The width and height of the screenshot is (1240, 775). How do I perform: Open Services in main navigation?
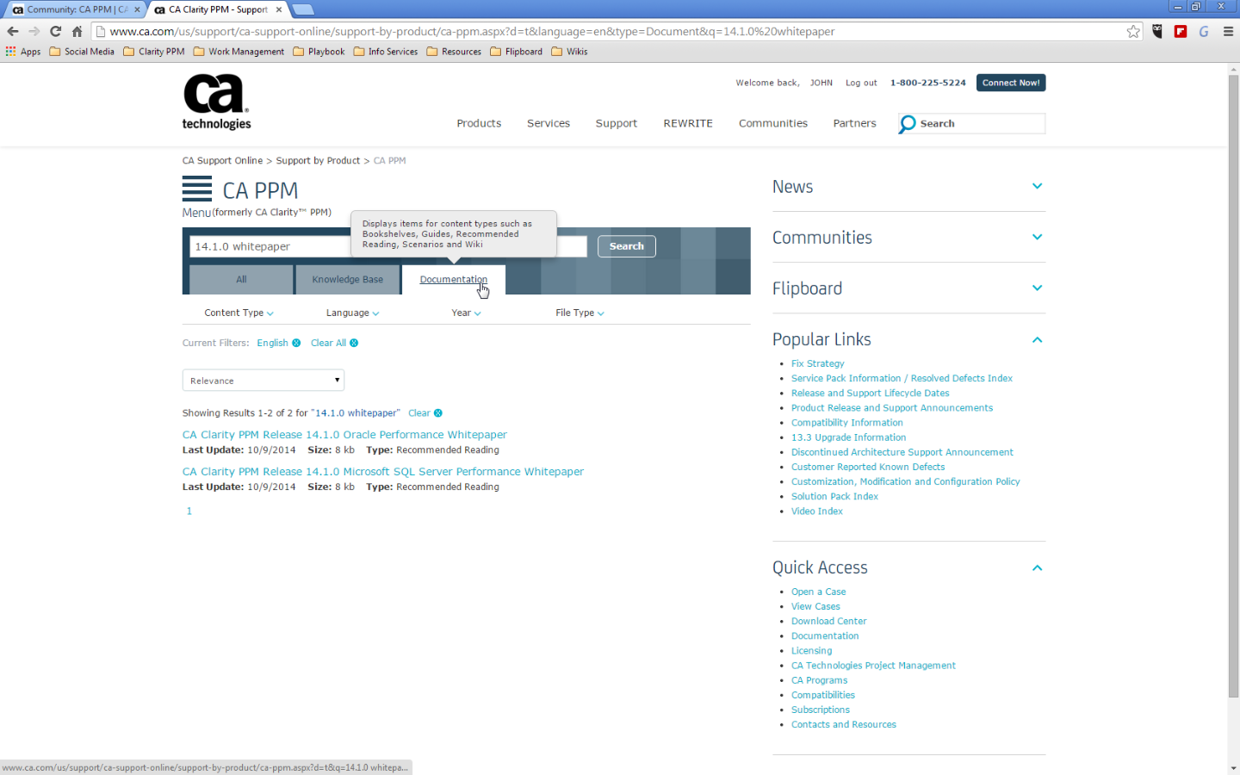[549, 123]
